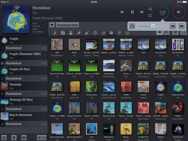Expand the Yessongs album in the queue

coord(23,86)
